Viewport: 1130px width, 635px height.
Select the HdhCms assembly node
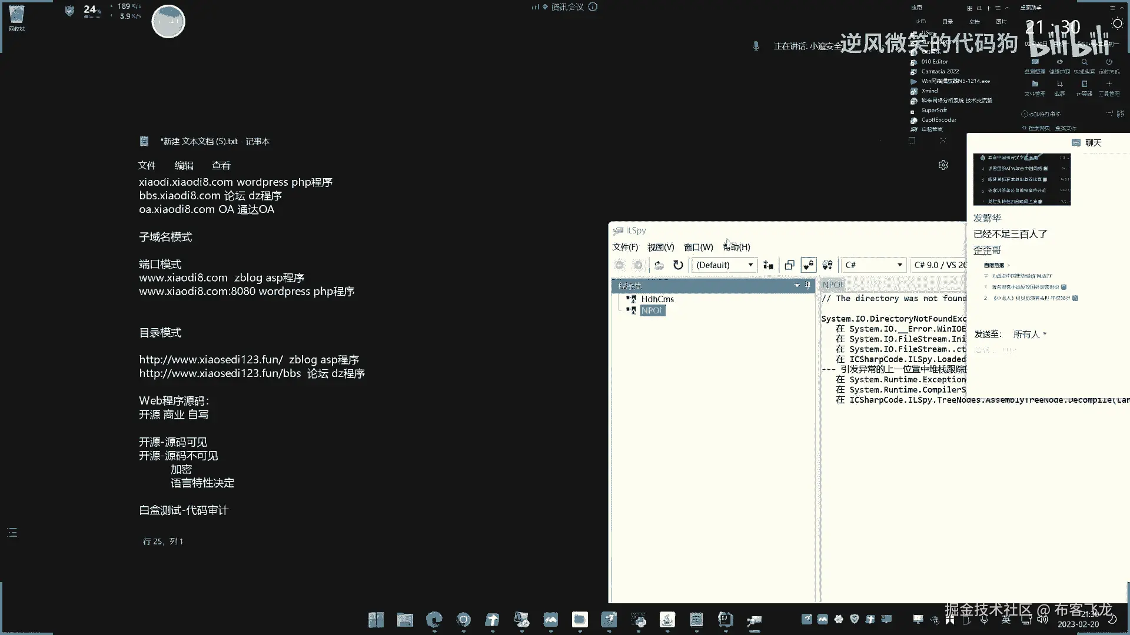coord(657,299)
